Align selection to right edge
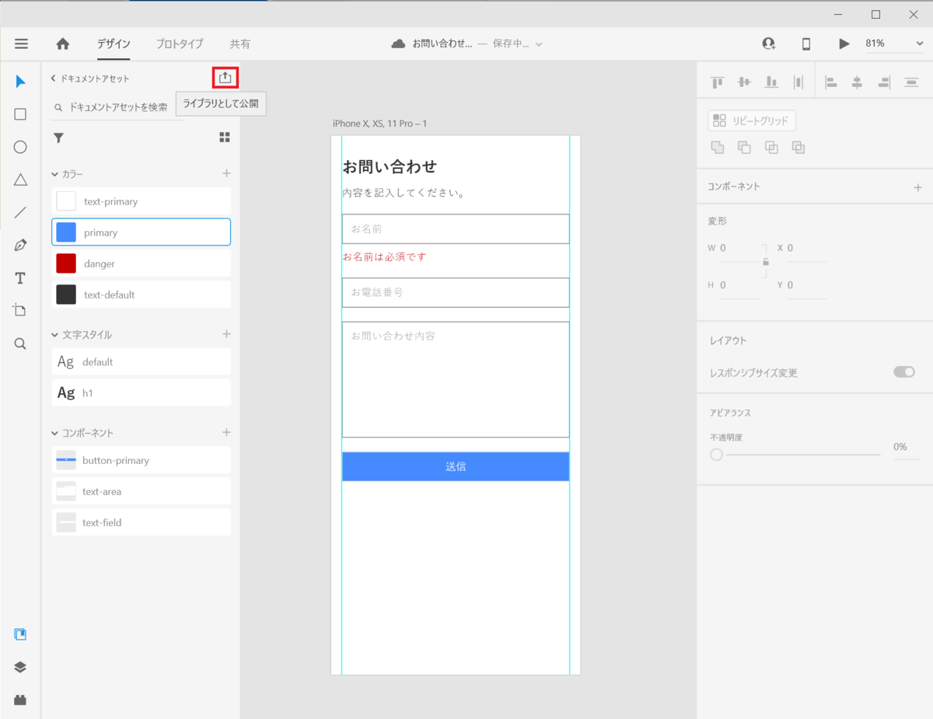 (884, 82)
